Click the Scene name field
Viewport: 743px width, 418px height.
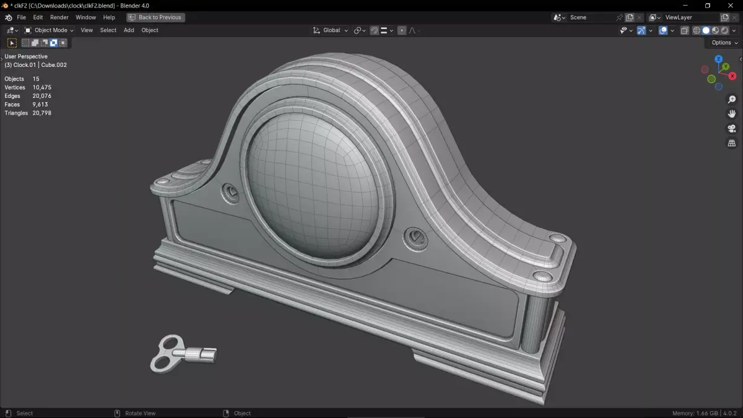[591, 17]
